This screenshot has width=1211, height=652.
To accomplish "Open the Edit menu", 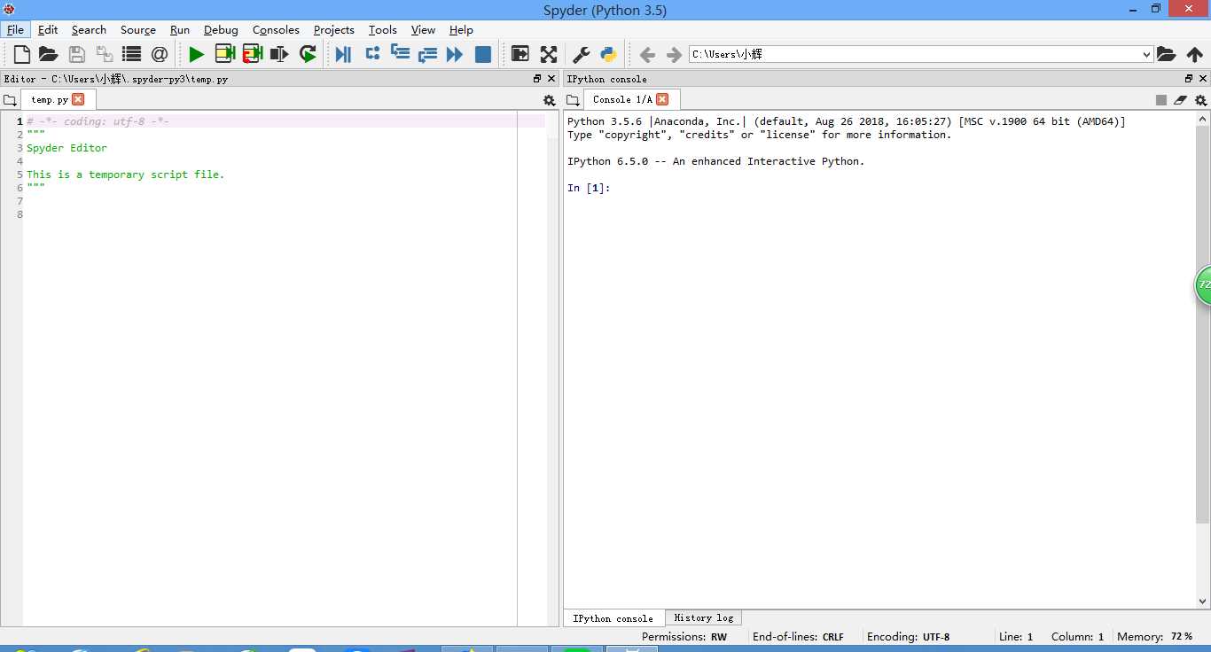I will [48, 29].
